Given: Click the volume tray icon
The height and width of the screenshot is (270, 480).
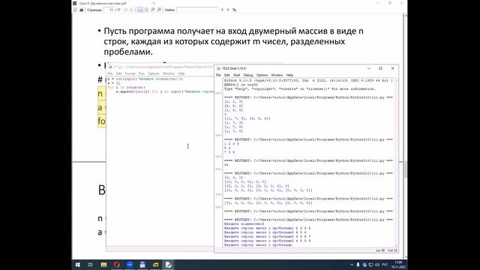Looking at the screenshot, I should click(376, 265).
